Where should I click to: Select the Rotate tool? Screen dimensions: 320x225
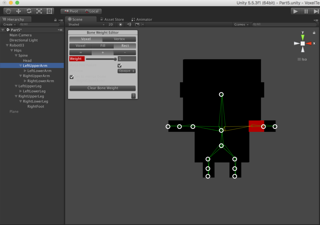(29, 11)
